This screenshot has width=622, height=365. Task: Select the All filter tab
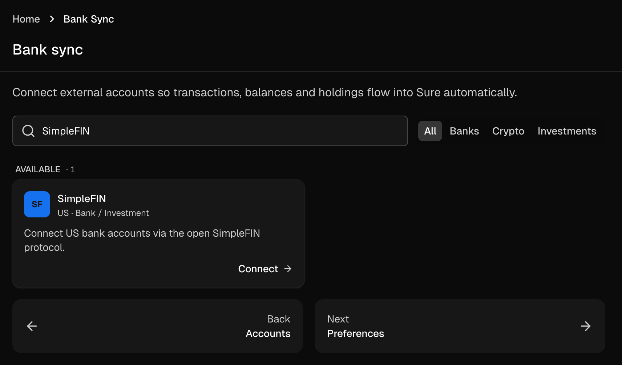pyautogui.click(x=430, y=131)
